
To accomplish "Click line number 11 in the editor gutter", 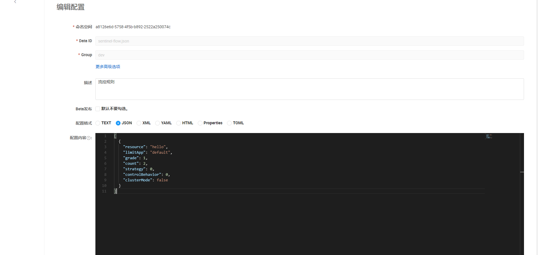I will 104,191.
